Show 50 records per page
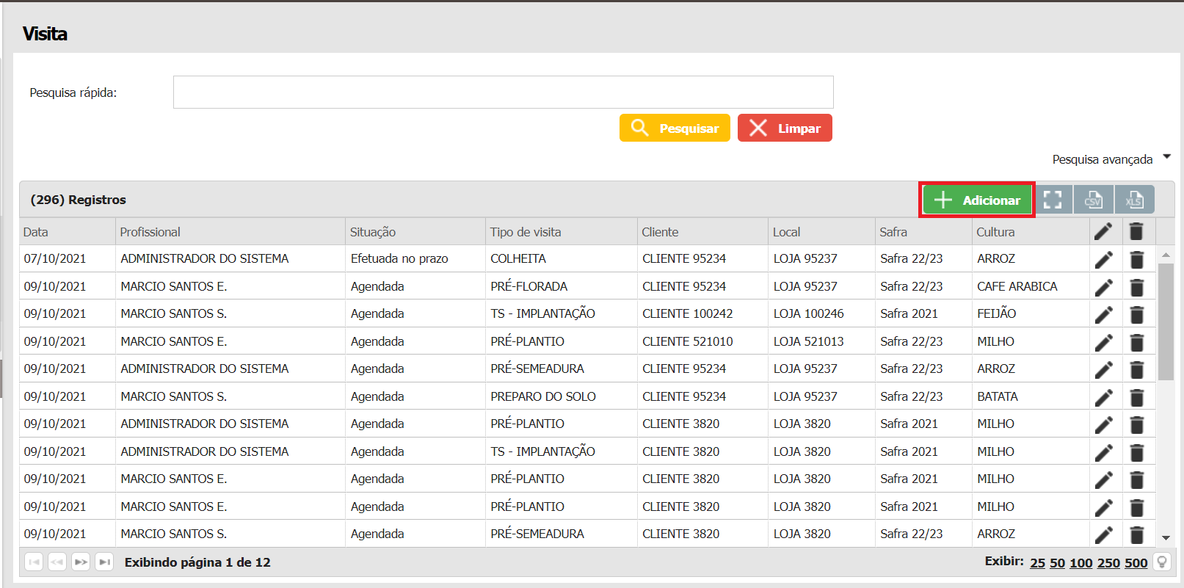 [x=1057, y=562]
